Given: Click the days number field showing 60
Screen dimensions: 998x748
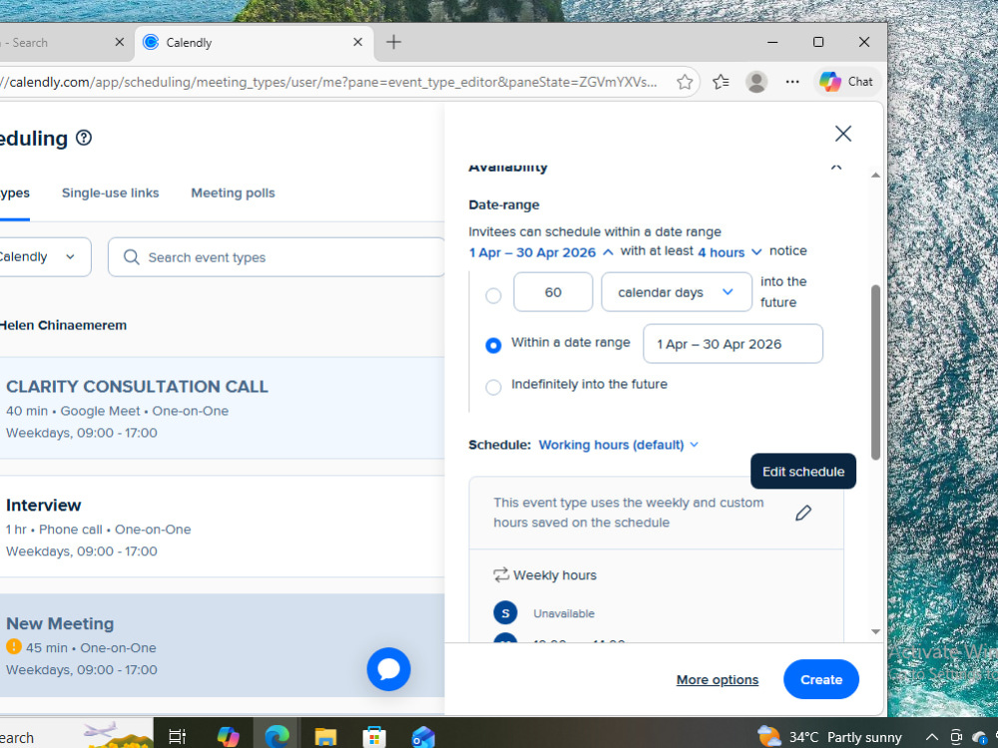Looking at the screenshot, I should tap(553, 292).
